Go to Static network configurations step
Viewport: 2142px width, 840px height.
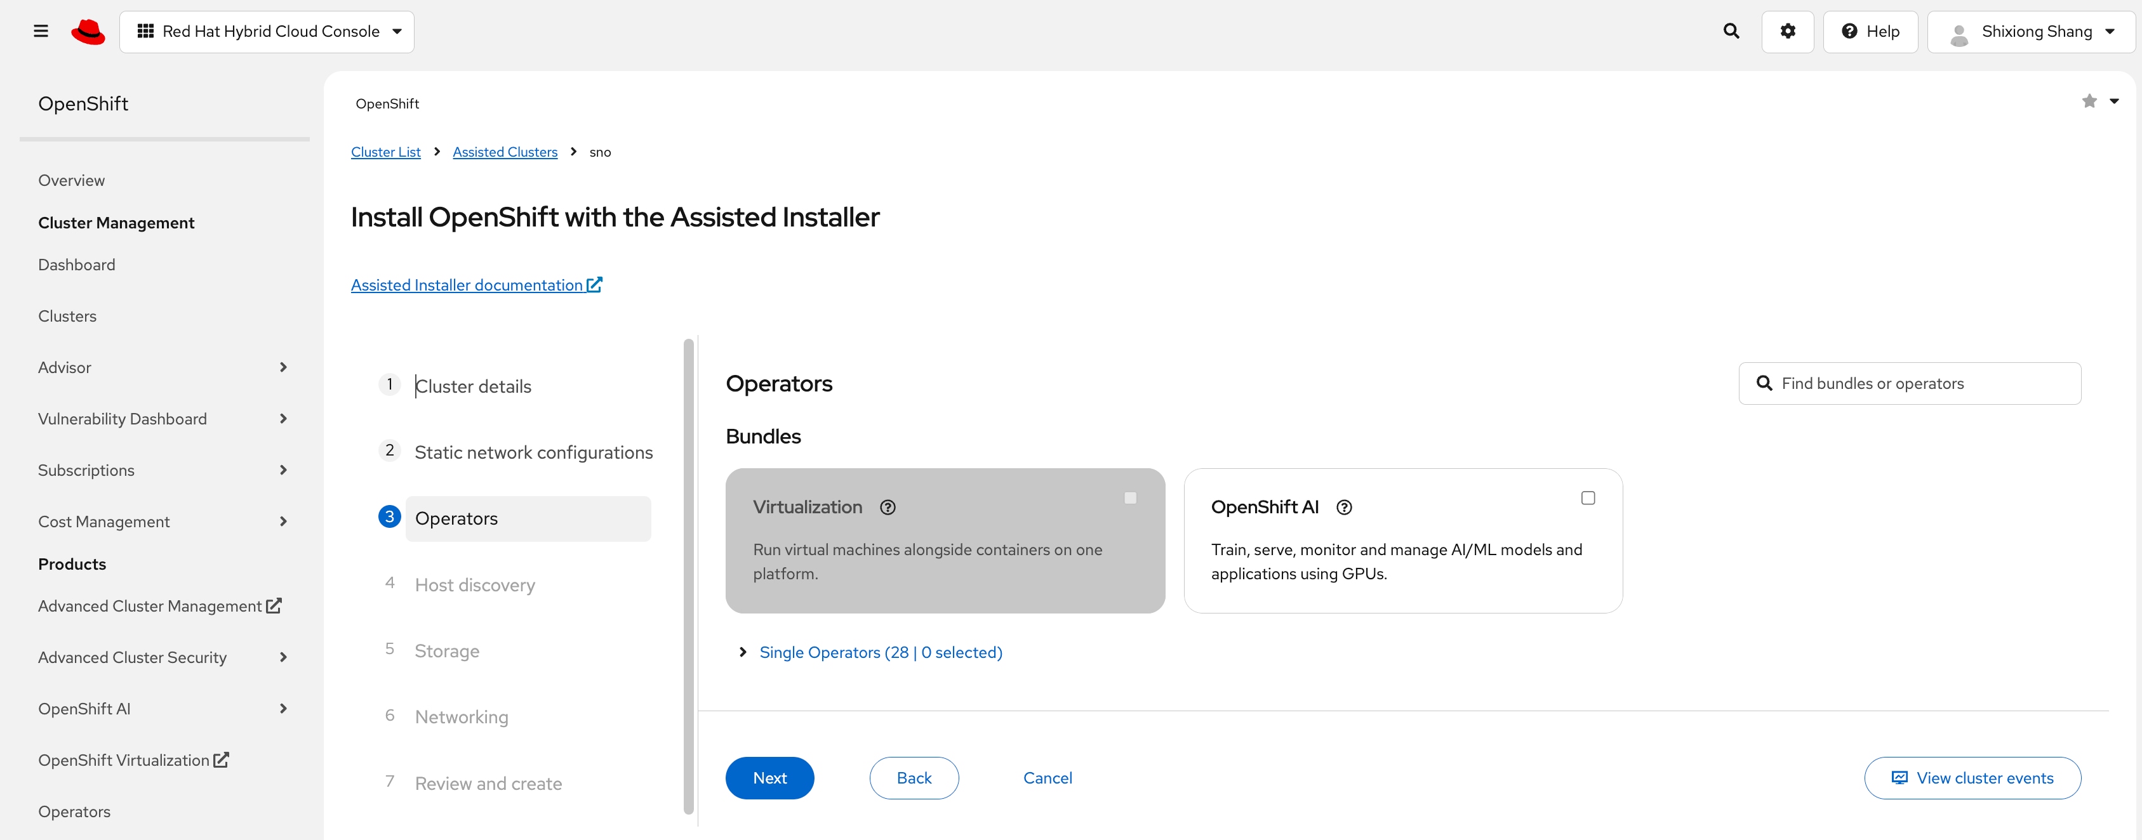tap(533, 453)
